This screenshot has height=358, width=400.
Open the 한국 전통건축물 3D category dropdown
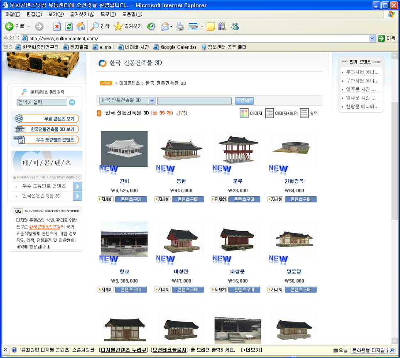[x=127, y=100]
